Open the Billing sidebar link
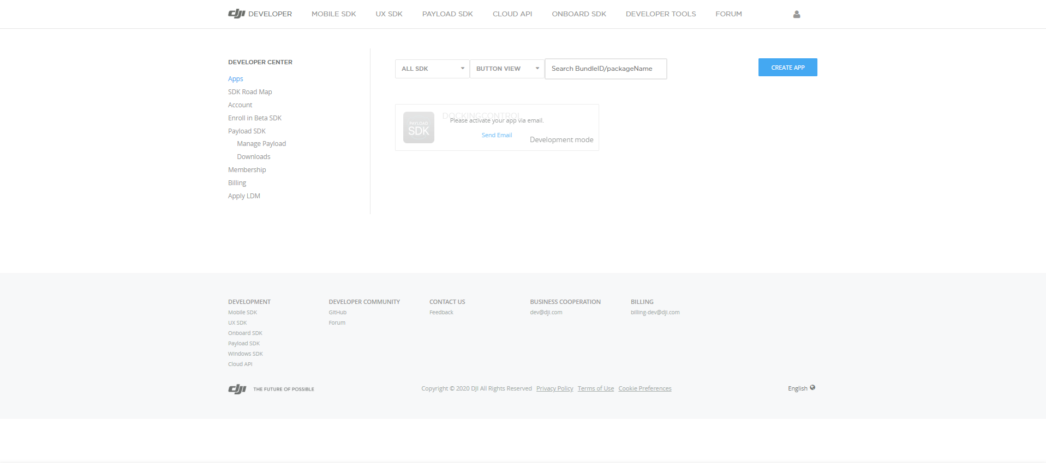Viewport: 1046px width, 463px height. [237, 183]
